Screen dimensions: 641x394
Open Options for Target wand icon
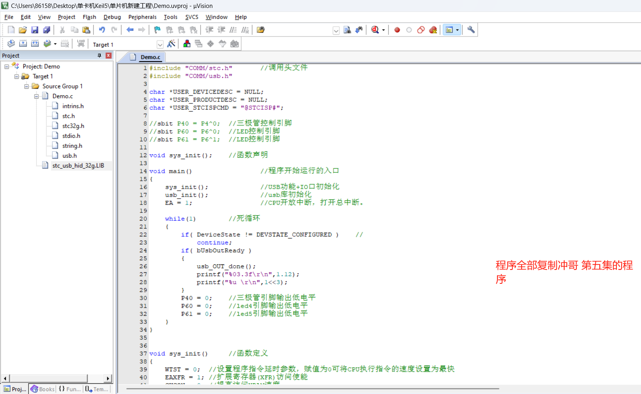click(x=171, y=44)
